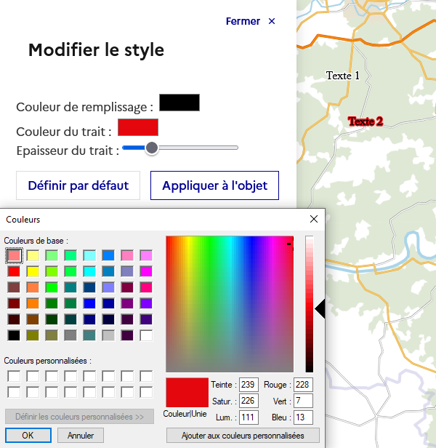Click the hue-saturation color spectrum area

click(x=230, y=304)
